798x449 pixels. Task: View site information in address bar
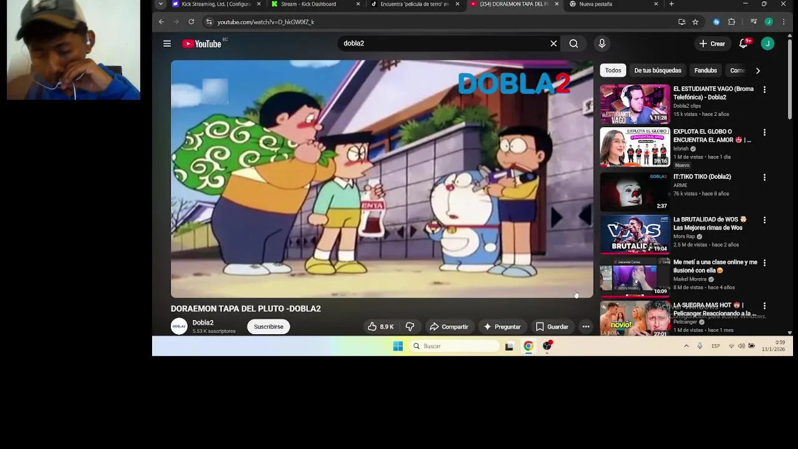click(209, 22)
